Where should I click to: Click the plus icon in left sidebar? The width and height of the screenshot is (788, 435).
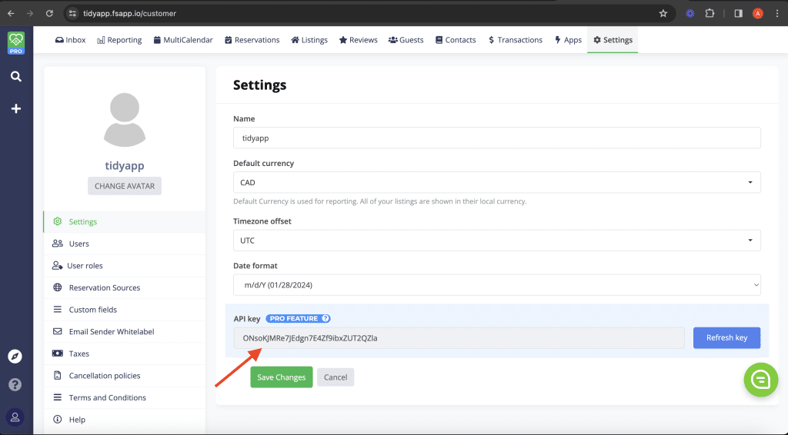click(x=16, y=108)
